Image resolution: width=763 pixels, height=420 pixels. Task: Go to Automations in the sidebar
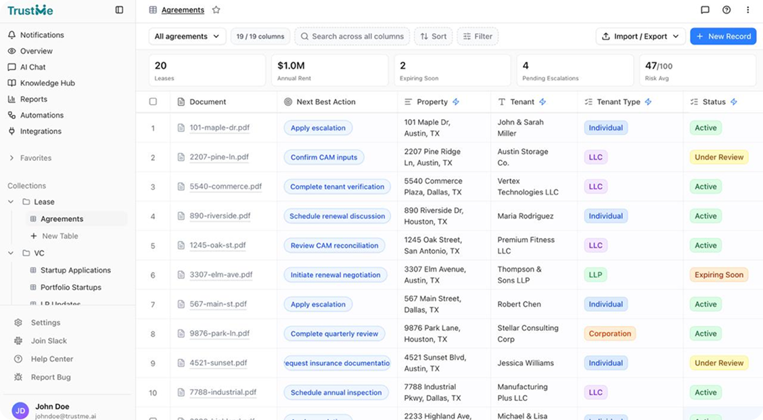pos(41,116)
